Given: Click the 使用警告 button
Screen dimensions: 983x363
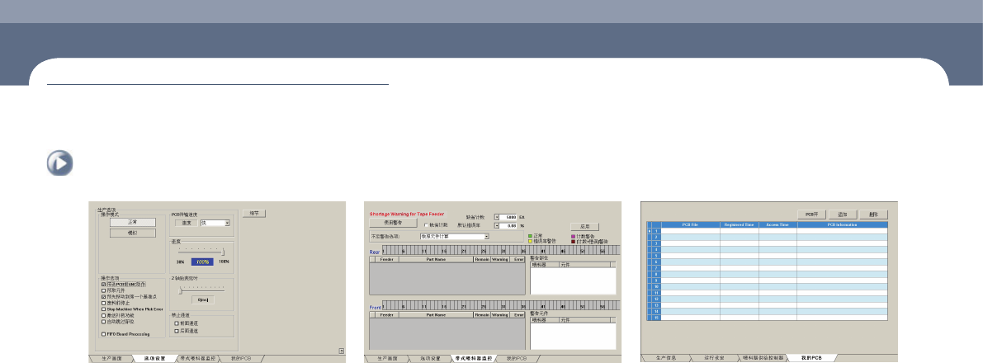Looking at the screenshot, I should click(x=393, y=222).
